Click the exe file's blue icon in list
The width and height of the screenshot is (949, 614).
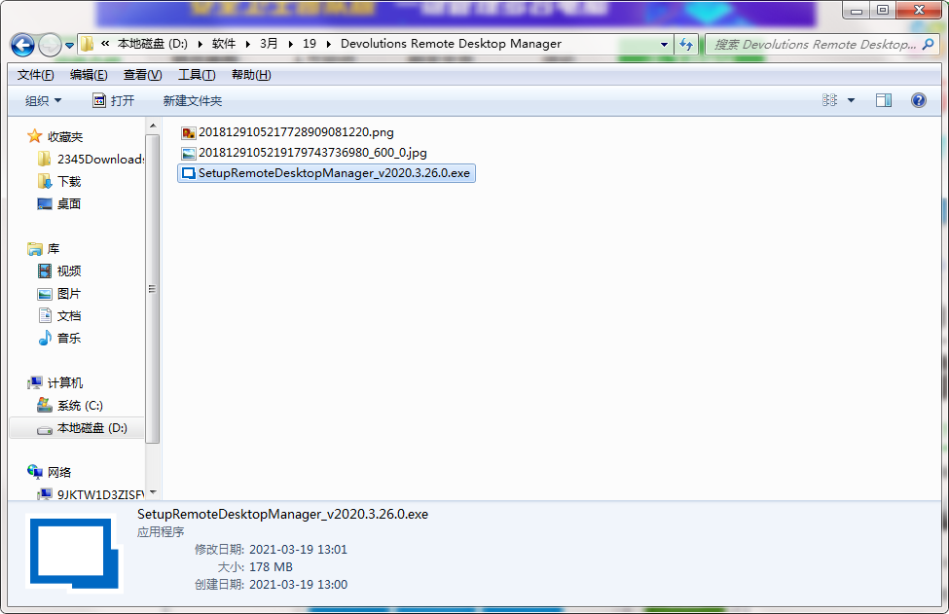coord(189,173)
